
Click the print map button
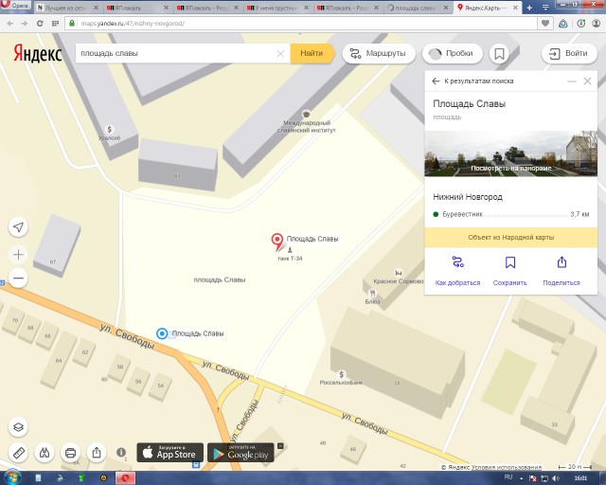[70, 453]
